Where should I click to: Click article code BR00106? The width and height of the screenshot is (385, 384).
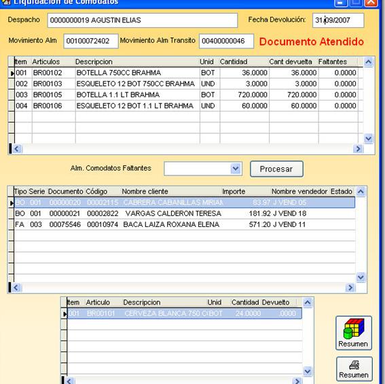click(x=48, y=106)
